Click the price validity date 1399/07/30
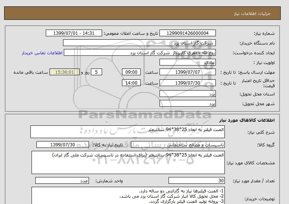289x204 pixels. [x=187, y=83]
